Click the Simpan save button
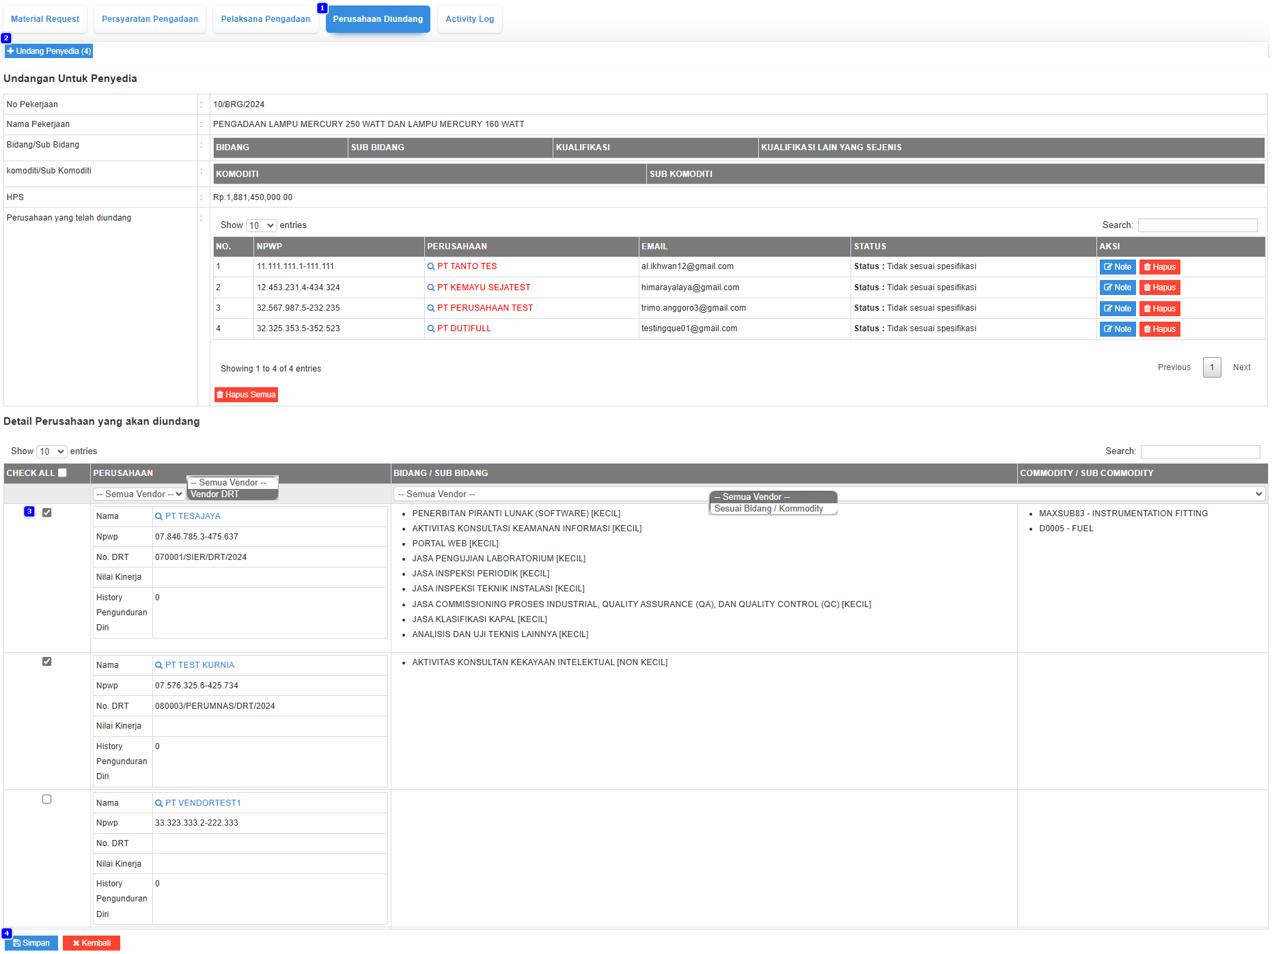This screenshot has width=1272, height=954. pyautogui.click(x=31, y=943)
